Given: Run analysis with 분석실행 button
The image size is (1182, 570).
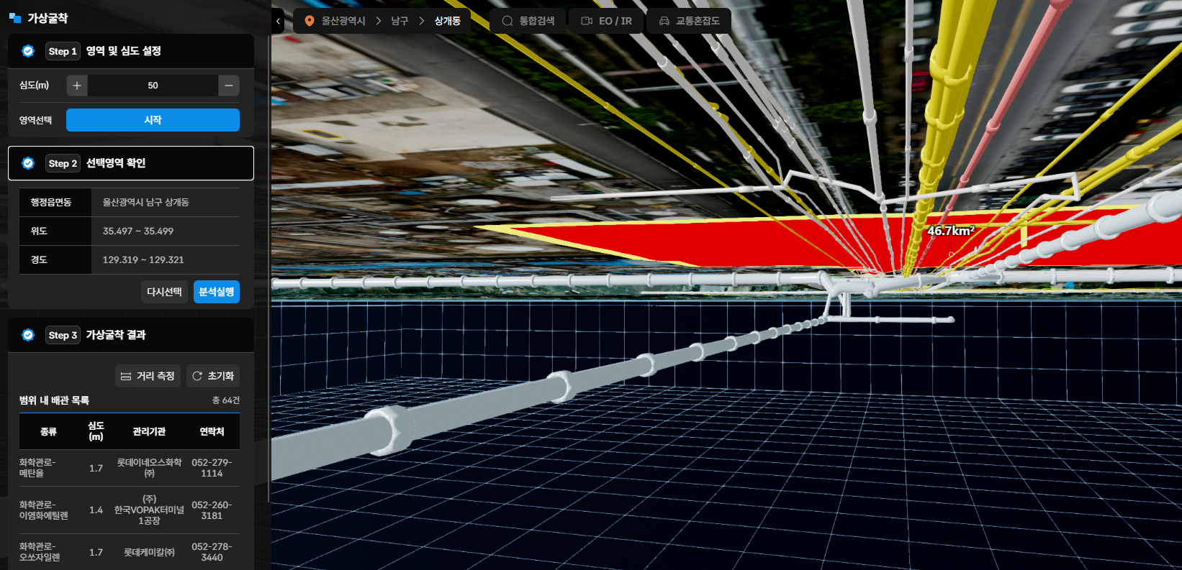Looking at the screenshot, I should pos(217,292).
